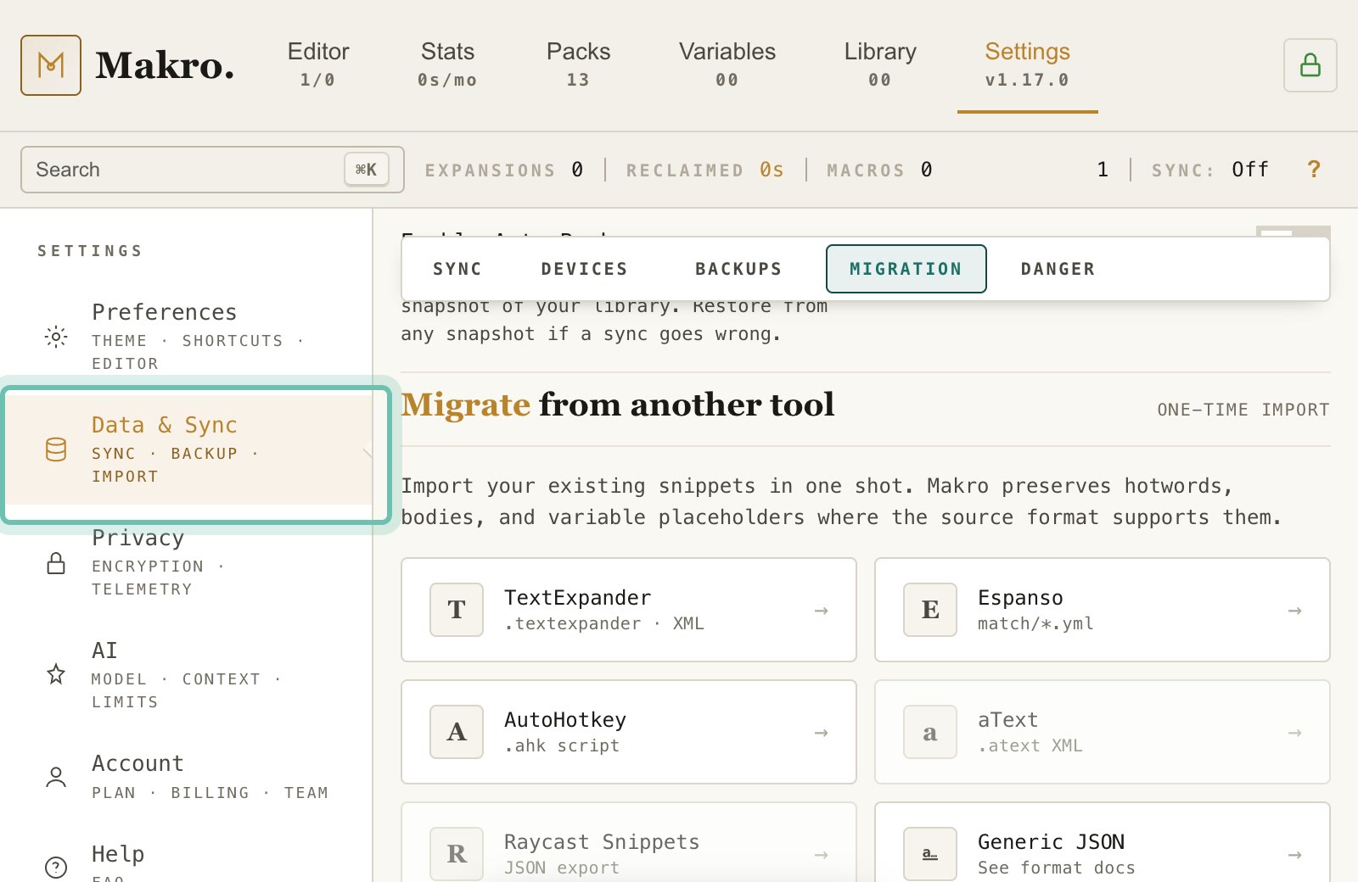Open the Editor tab
The height and width of the screenshot is (882, 1358).
[x=318, y=64]
